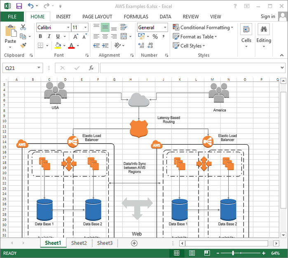Click the Sign in link
The height and width of the screenshot is (258, 288).
[x=268, y=17]
